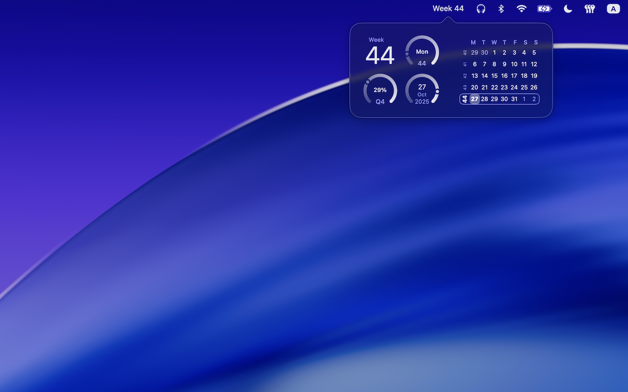
Task: Open the Wi-Fi menu bar icon
Action: click(521, 8)
